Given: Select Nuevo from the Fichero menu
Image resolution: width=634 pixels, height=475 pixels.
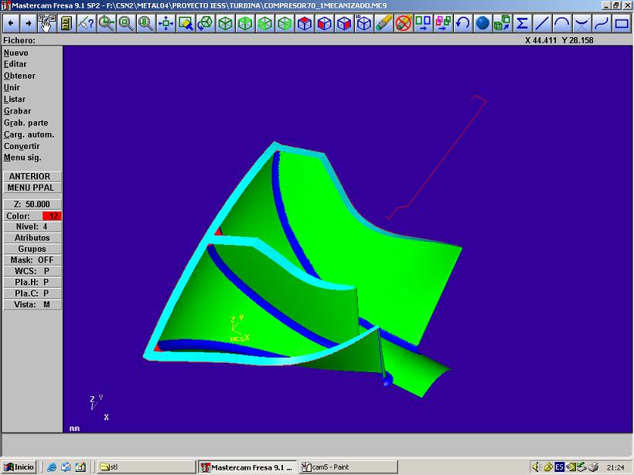Looking at the screenshot, I should click(x=16, y=53).
